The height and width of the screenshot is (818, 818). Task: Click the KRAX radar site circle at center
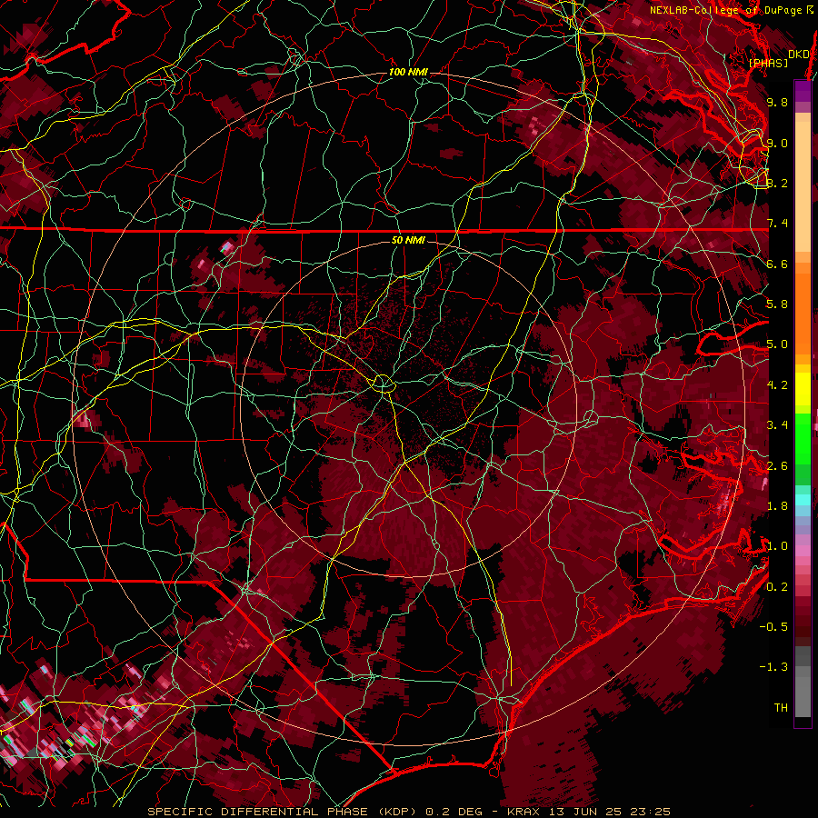(x=383, y=384)
